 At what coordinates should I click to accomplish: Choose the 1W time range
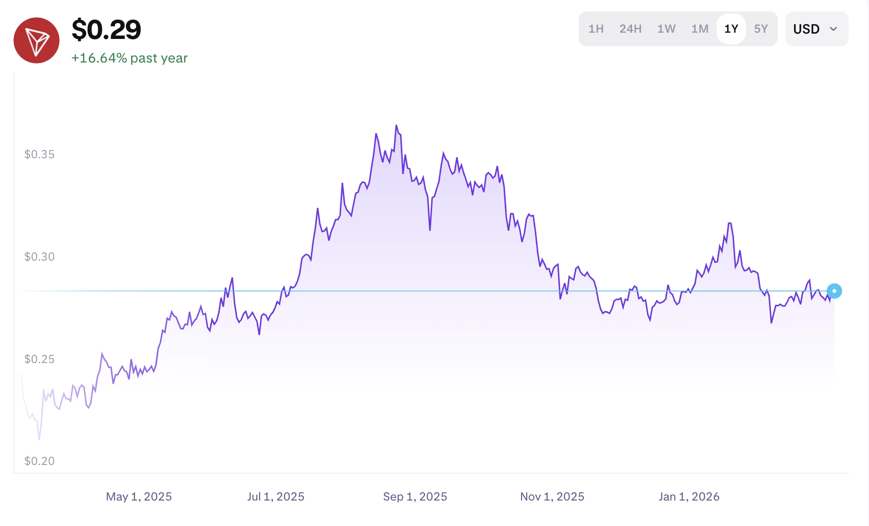click(666, 29)
